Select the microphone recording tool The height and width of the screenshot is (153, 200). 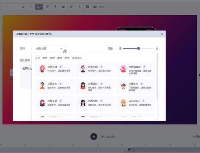(55, 7)
